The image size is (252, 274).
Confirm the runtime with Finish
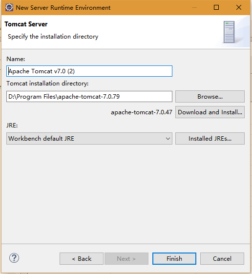[x=174, y=259]
